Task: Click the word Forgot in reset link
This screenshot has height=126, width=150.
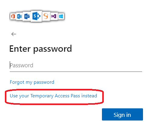Action: tap(17, 82)
